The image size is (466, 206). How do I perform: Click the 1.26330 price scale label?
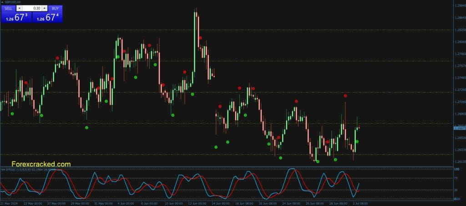[x=460, y=150]
